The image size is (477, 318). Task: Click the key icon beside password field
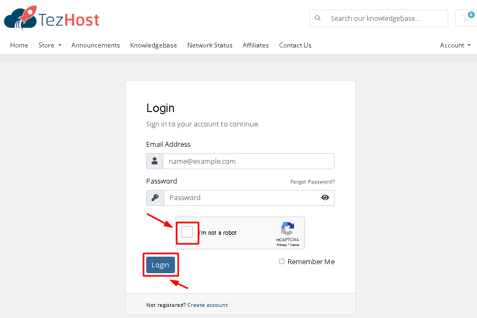click(155, 198)
